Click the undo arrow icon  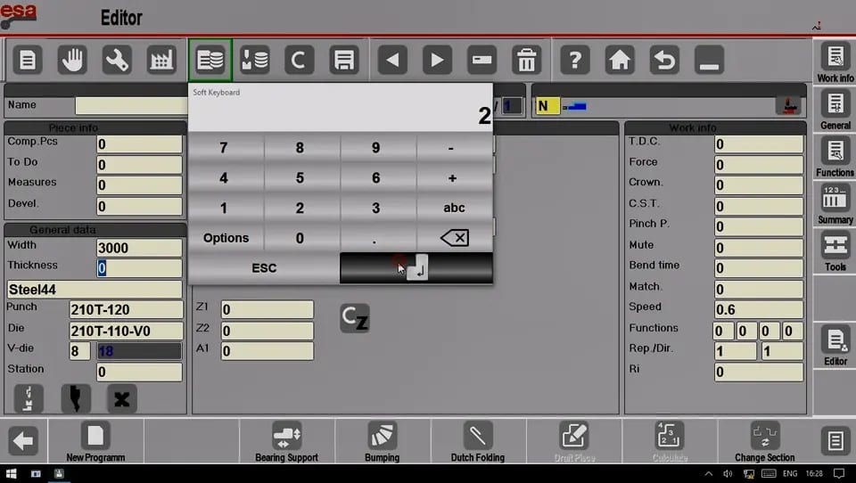[664, 60]
